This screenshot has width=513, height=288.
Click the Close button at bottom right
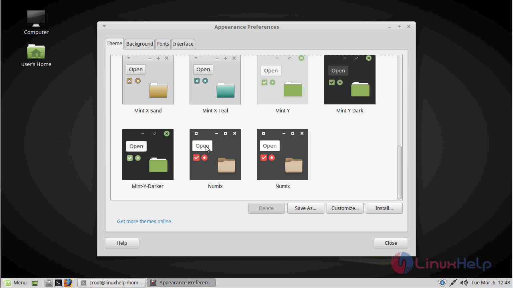(x=391, y=243)
